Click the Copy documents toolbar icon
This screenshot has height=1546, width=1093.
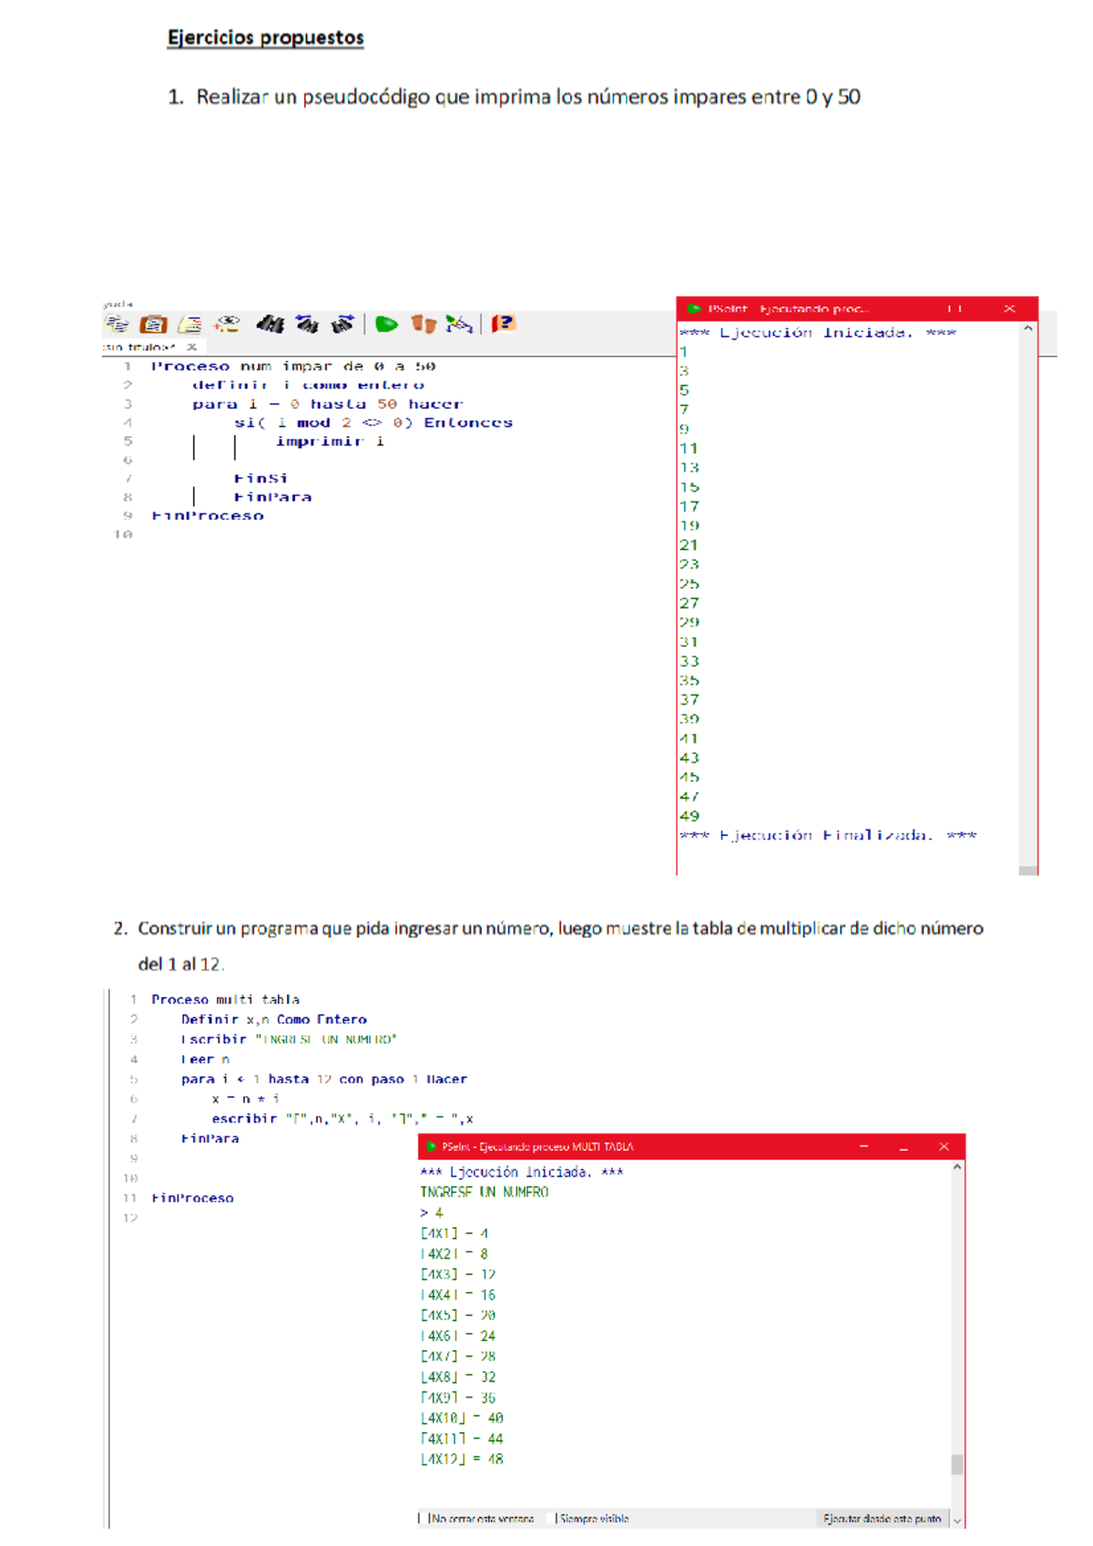click(x=117, y=324)
